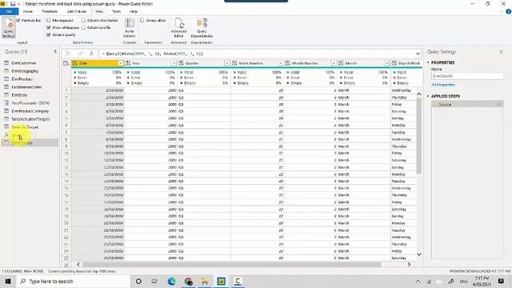
Task: Click the help question mark icon
Action: (x=508, y=11)
